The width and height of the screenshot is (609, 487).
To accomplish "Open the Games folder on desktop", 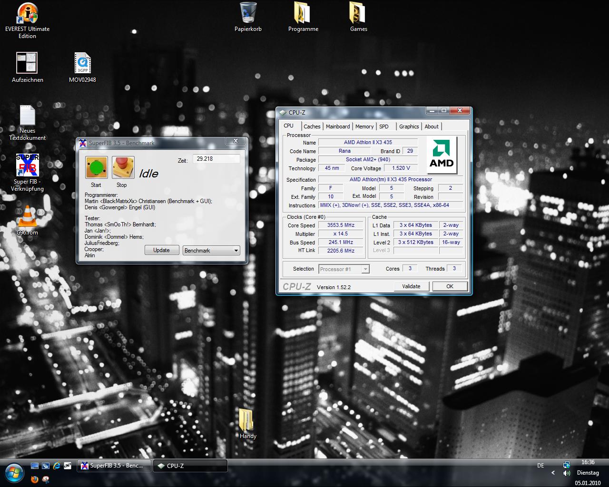I will tap(358, 17).
